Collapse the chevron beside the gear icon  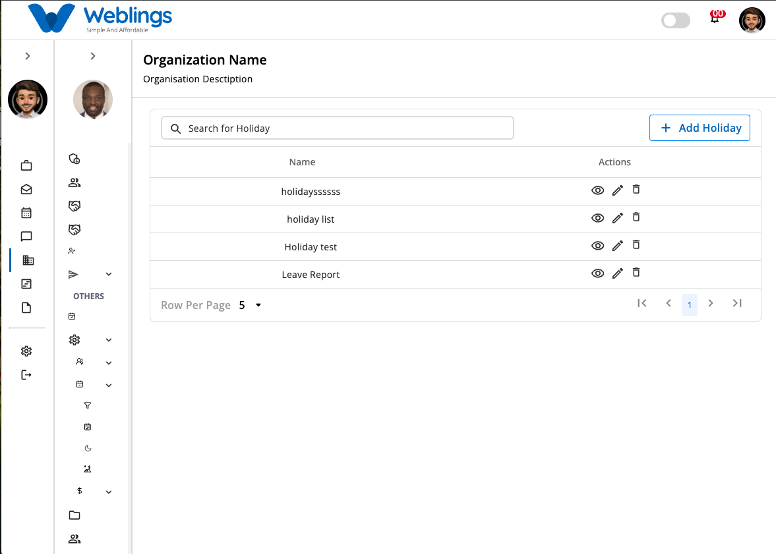[109, 341]
